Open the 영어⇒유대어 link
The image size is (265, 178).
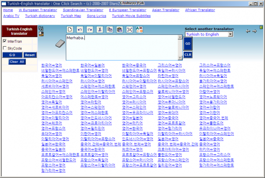(x=168, y=113)
